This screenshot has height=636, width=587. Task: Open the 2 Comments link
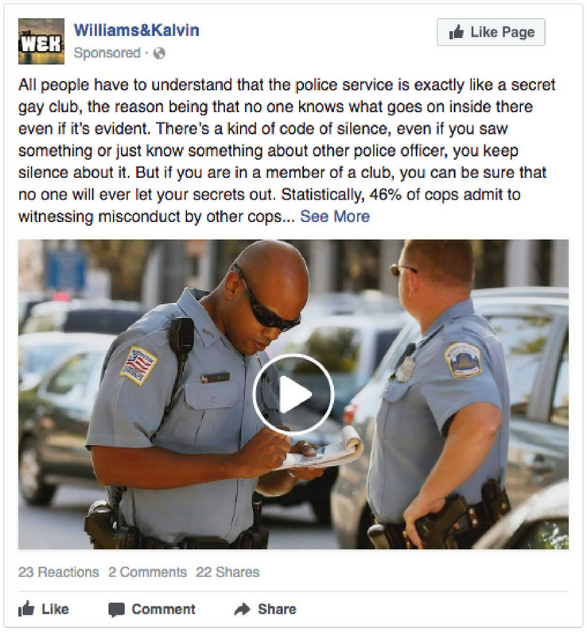click(x=147, y=572)
